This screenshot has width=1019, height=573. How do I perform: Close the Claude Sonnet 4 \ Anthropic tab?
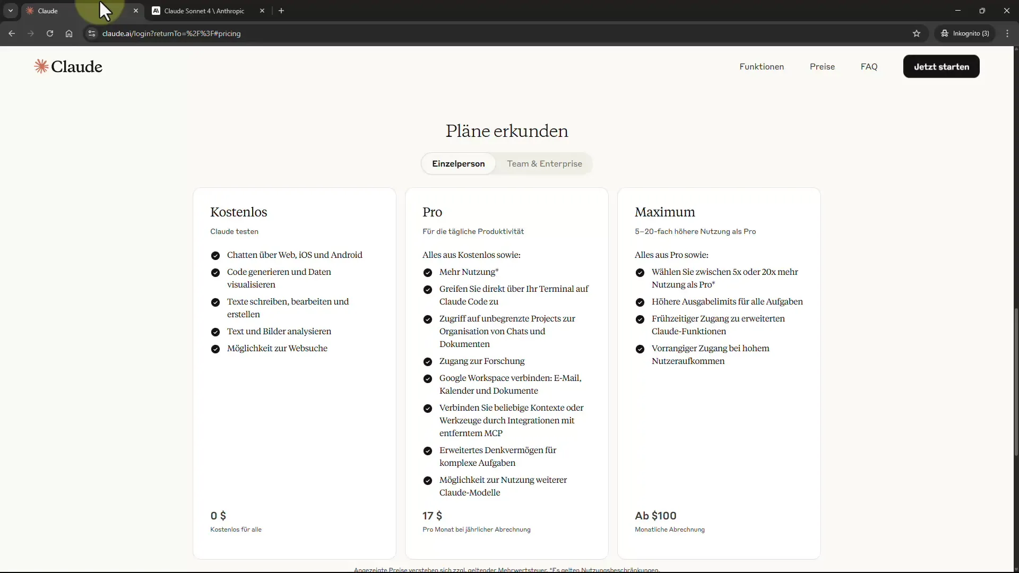pos(262,11)
